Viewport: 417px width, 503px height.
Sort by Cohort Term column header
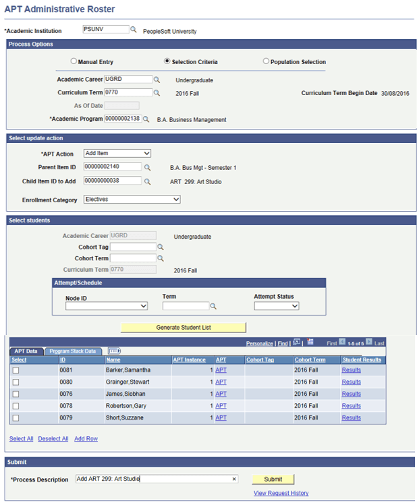click(310, 360)
